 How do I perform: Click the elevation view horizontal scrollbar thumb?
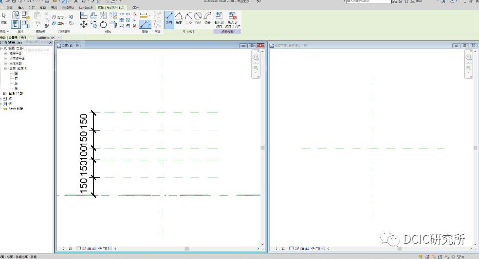[187, 249]
